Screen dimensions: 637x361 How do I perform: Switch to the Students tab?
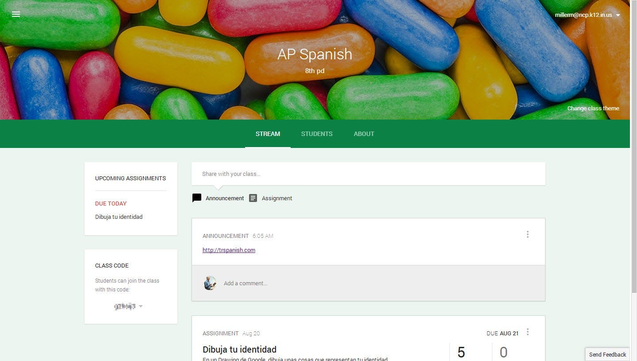[317, 134]
